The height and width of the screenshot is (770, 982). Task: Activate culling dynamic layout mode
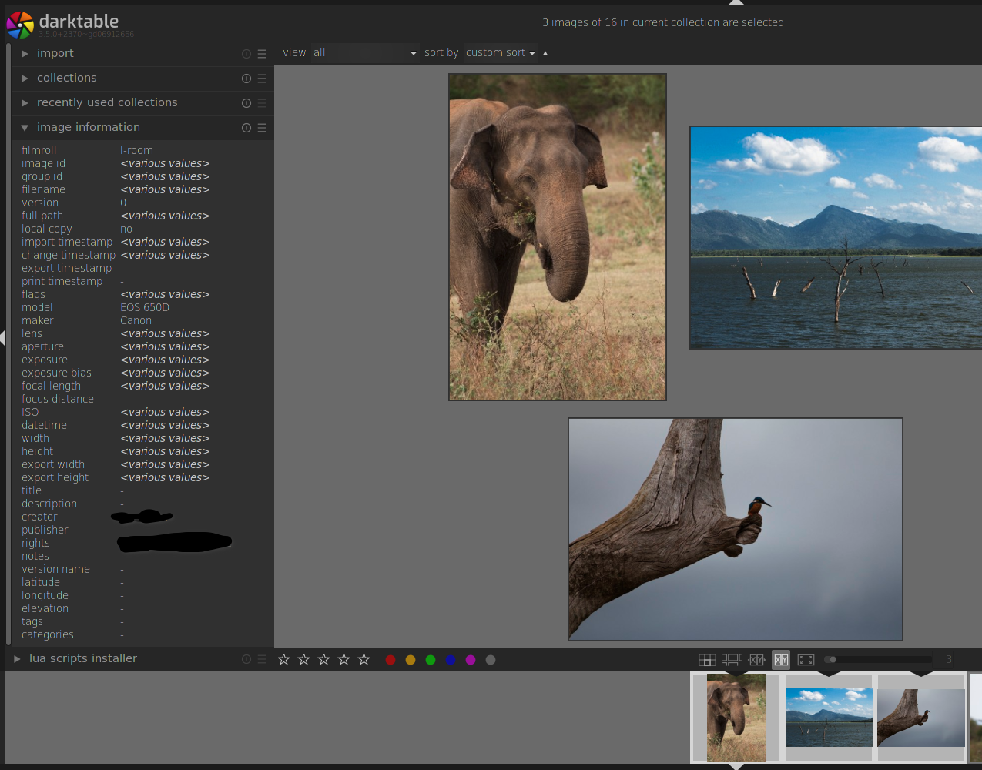[756, 659]
